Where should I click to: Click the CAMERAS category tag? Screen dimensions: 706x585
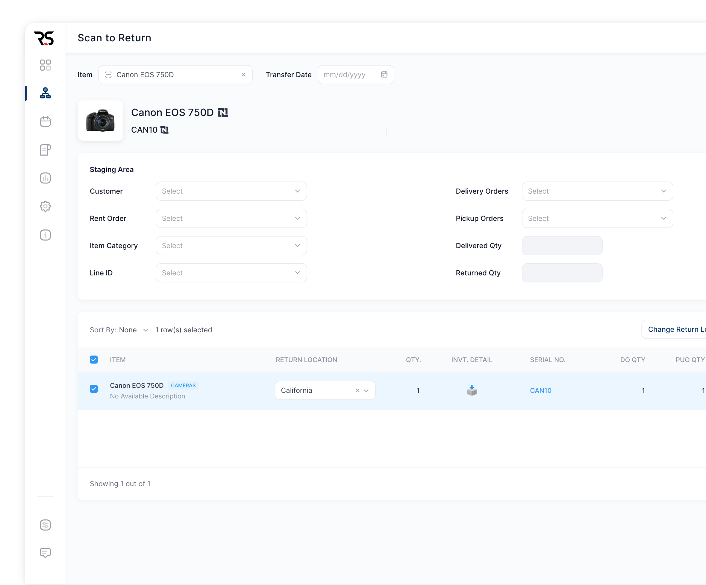point(183,385)
